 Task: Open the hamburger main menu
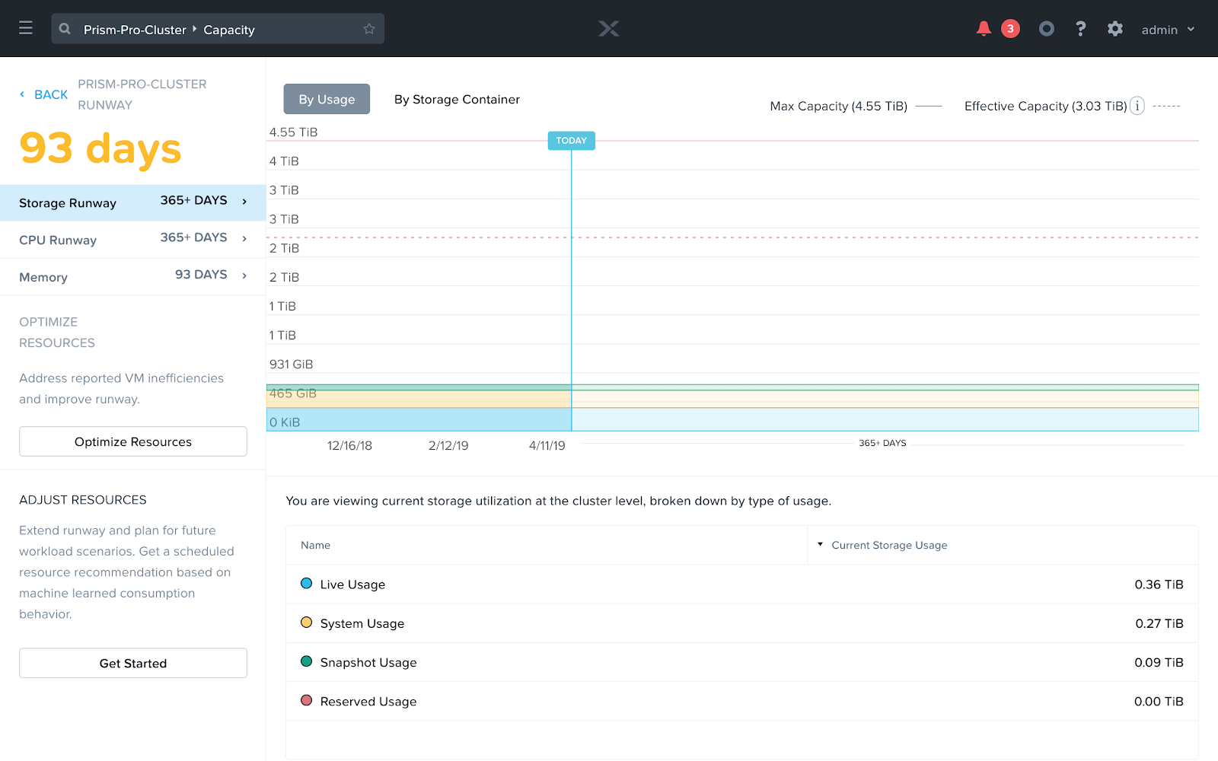point(26,28)
